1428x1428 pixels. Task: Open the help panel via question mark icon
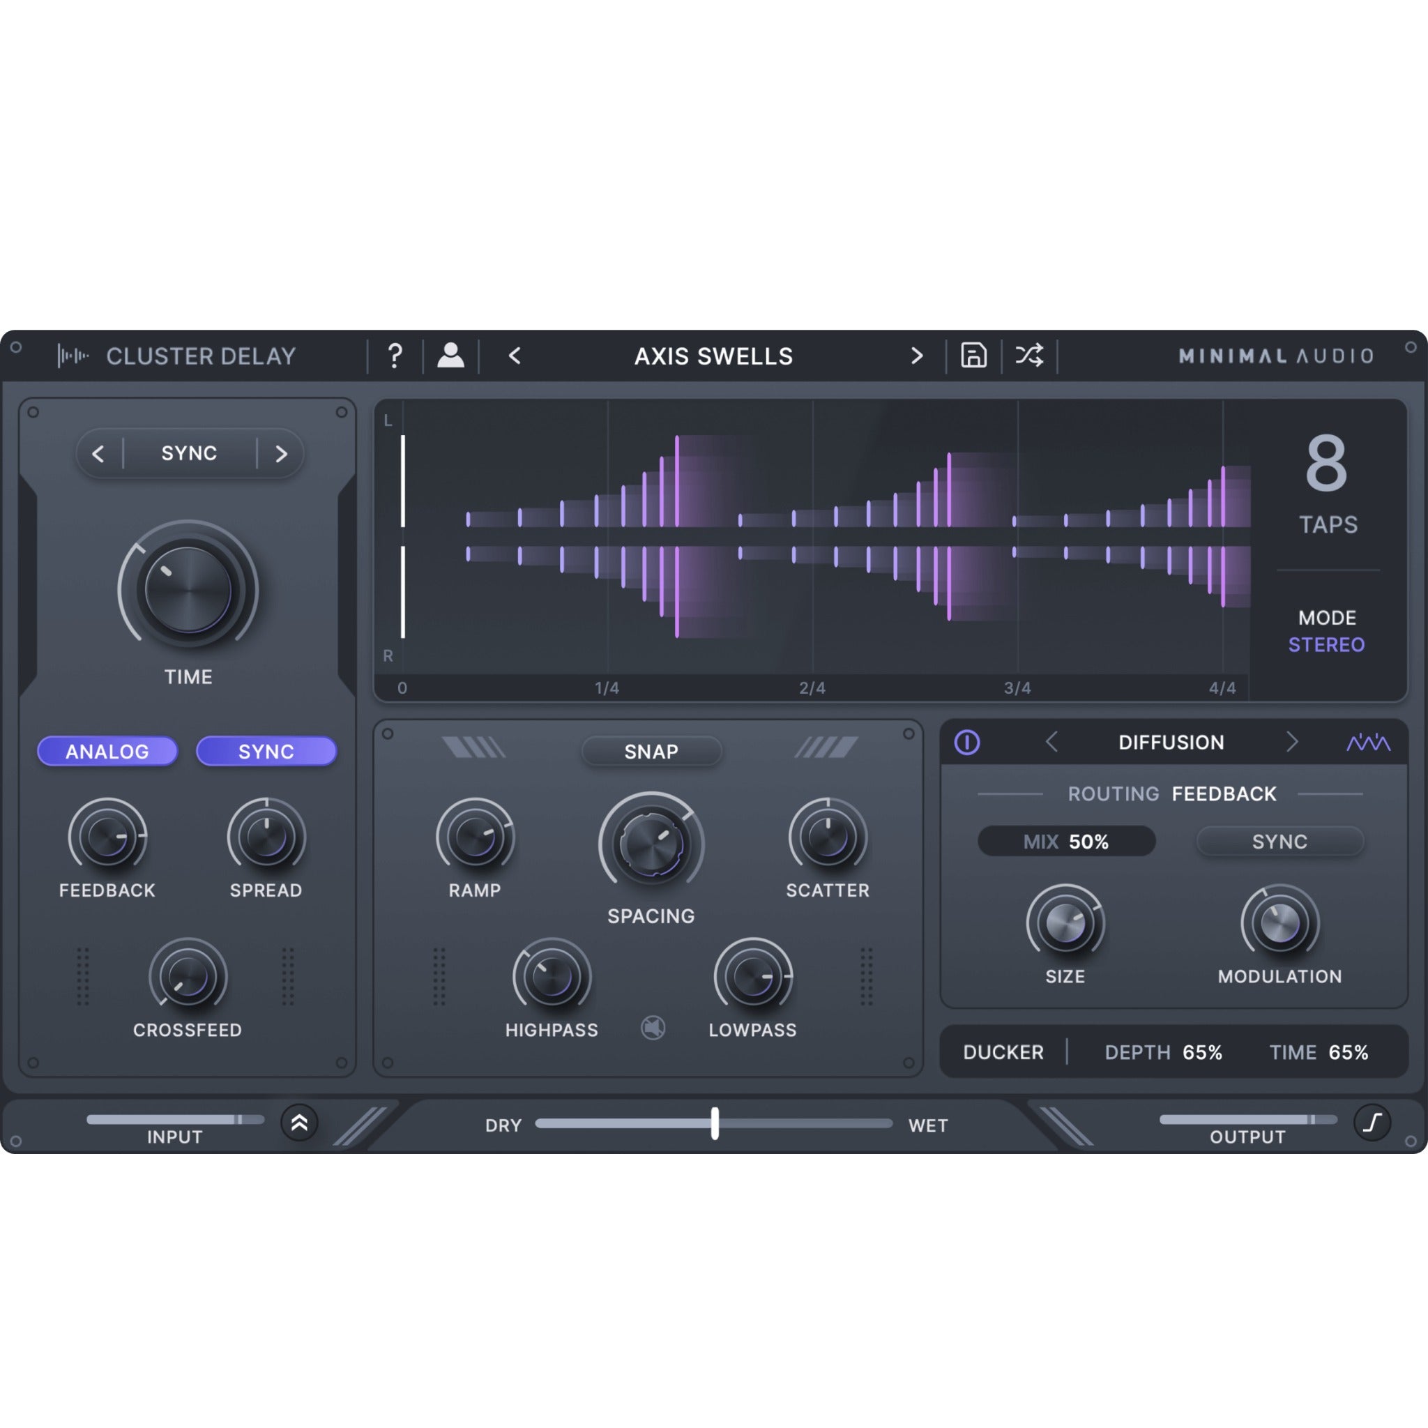[x=395, y=356]
